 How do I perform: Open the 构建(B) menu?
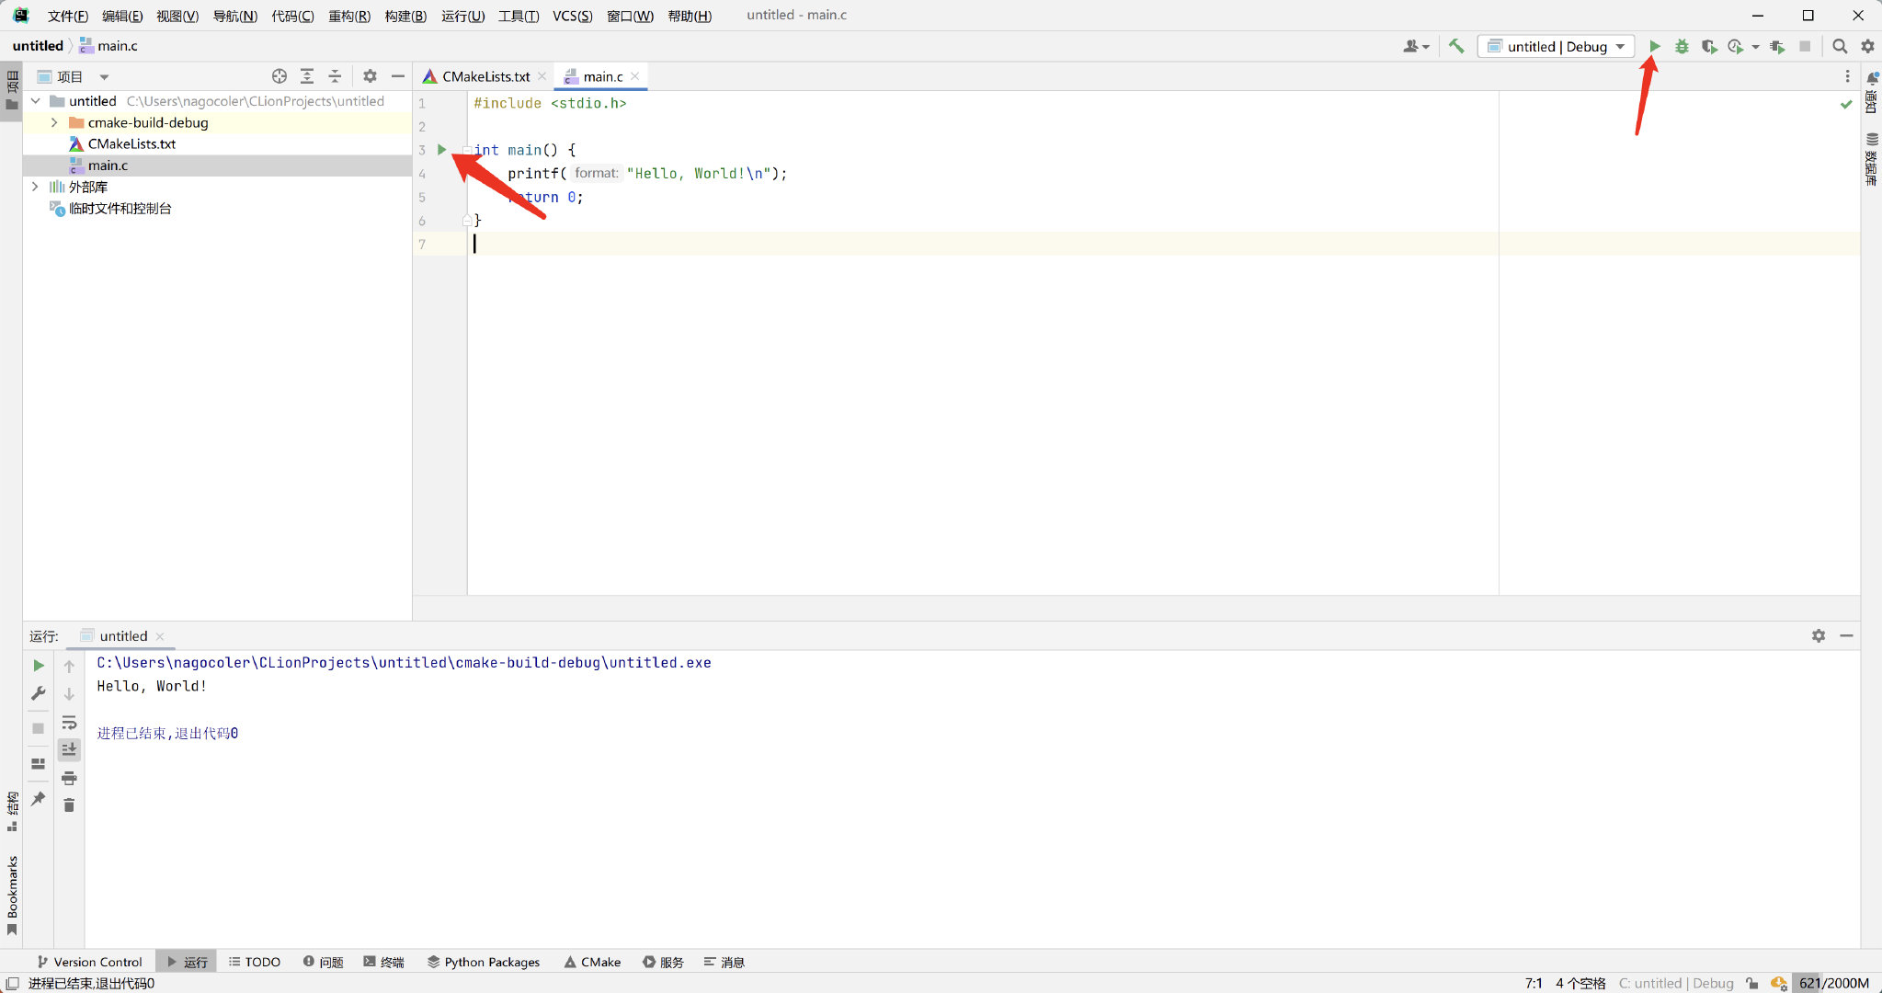pyautogui.click(x=405, y=16)
